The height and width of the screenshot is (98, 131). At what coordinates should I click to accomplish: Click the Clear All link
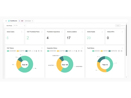[123, 26]
